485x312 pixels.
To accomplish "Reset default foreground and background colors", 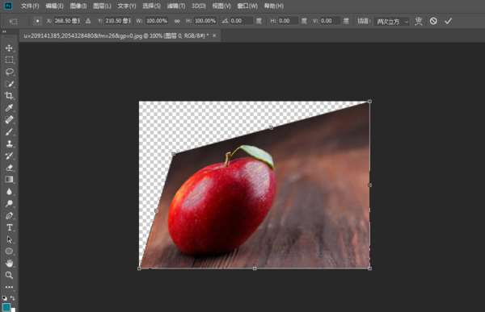I will click(4, 298).
